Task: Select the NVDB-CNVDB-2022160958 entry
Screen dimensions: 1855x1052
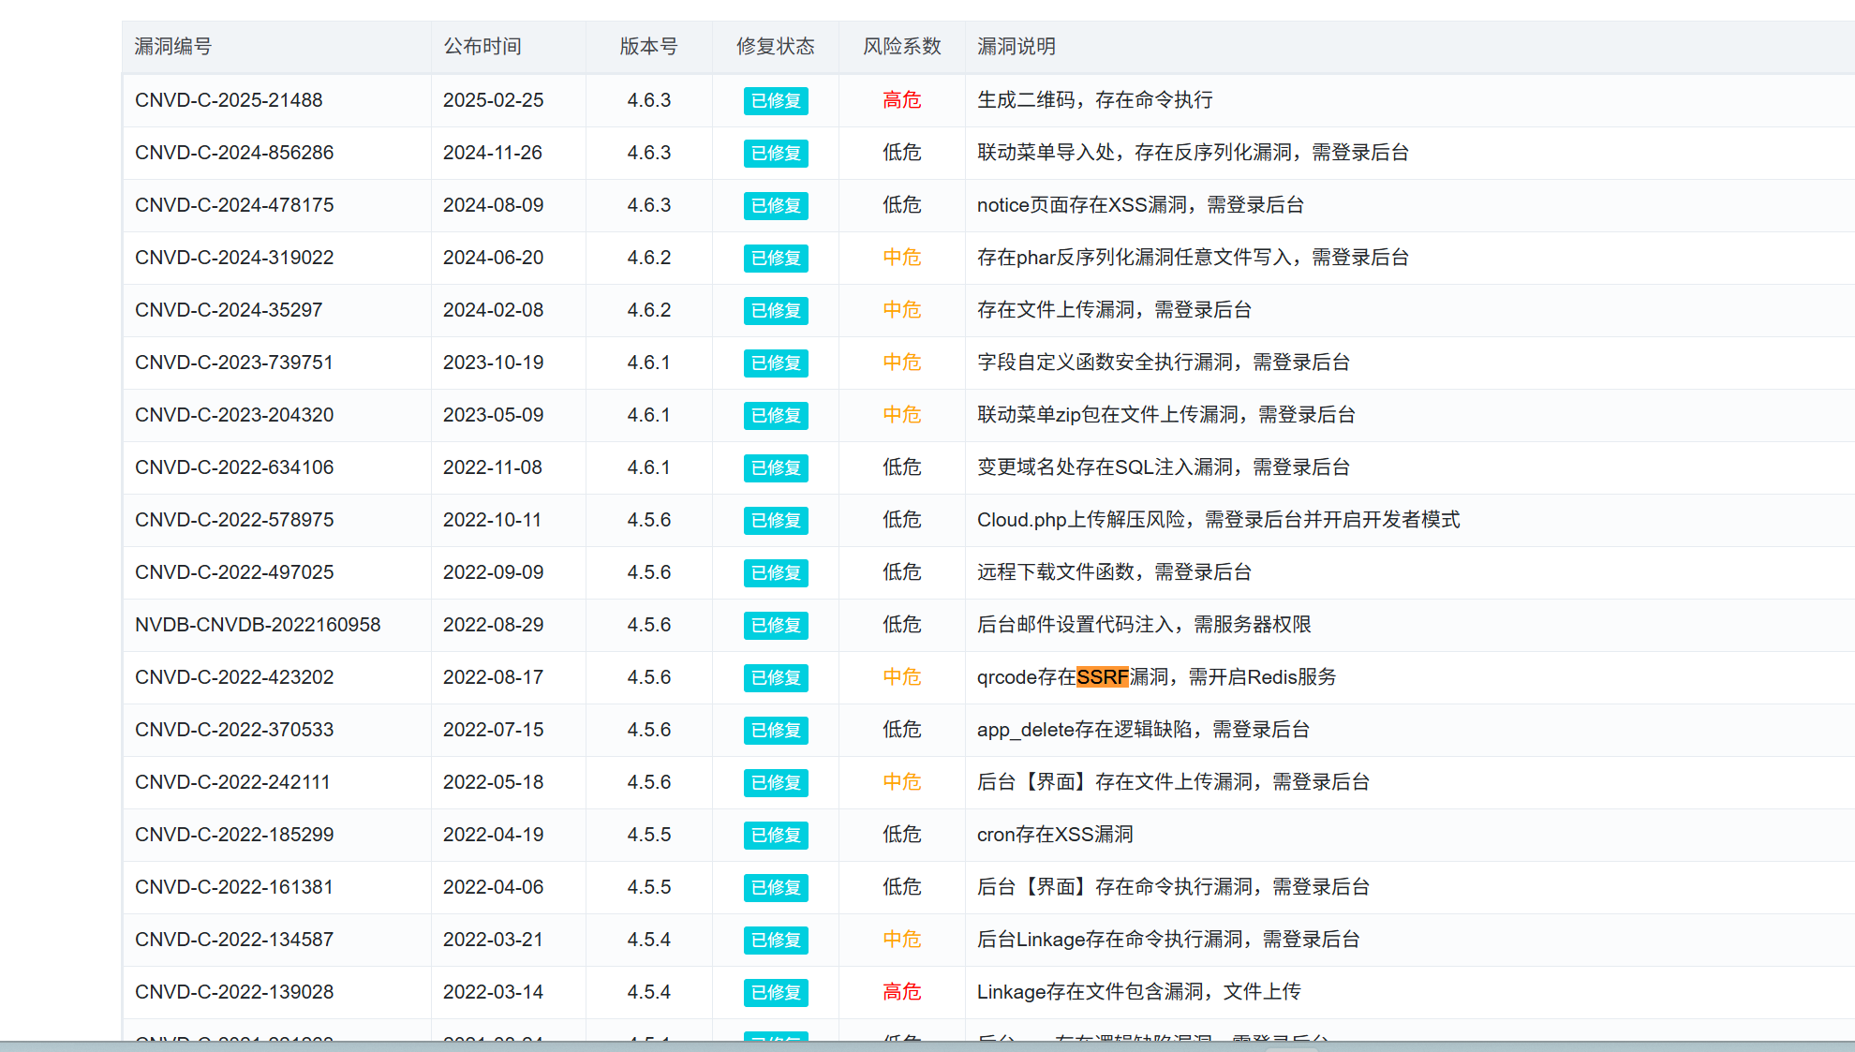Action: click(258, 625)
